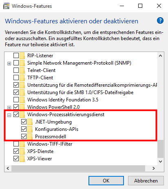This screenshot has width=168, height=189.
Task: Select the Windows-TIFF-IFilter folder icon
Action: (x=22, y=144)
